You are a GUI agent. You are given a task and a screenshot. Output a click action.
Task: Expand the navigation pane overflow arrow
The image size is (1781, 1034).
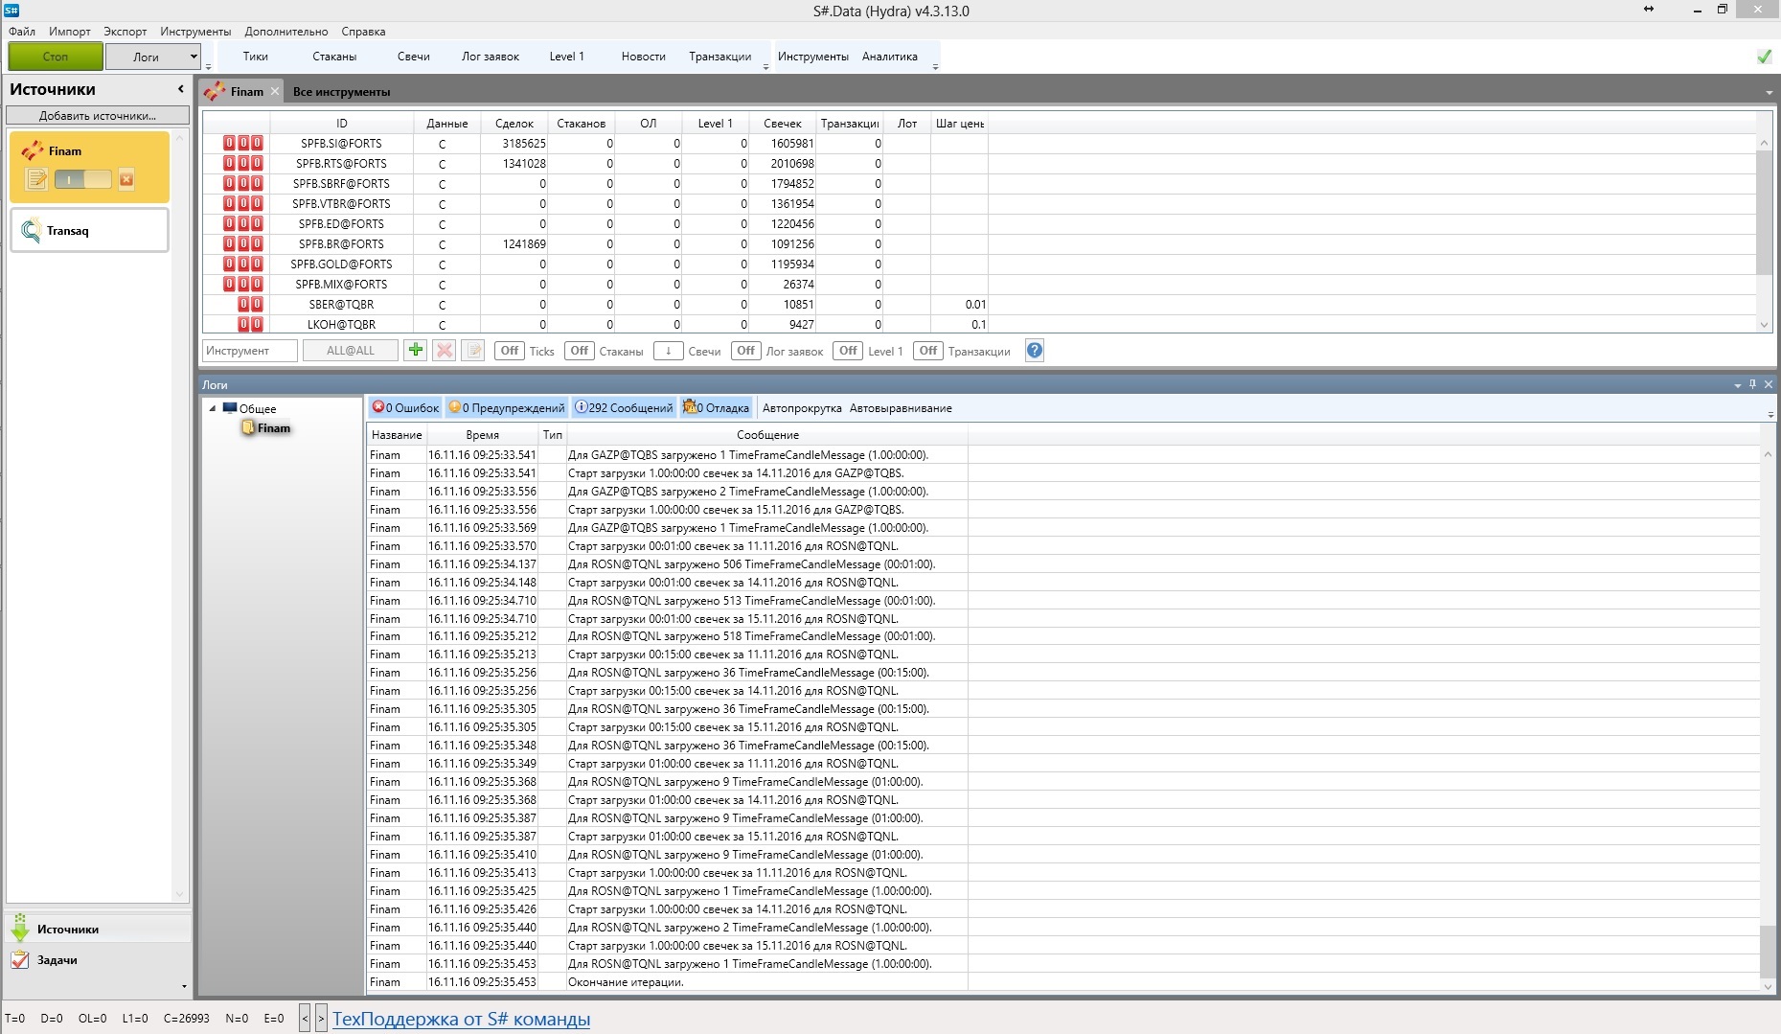(x=184, y=986)
